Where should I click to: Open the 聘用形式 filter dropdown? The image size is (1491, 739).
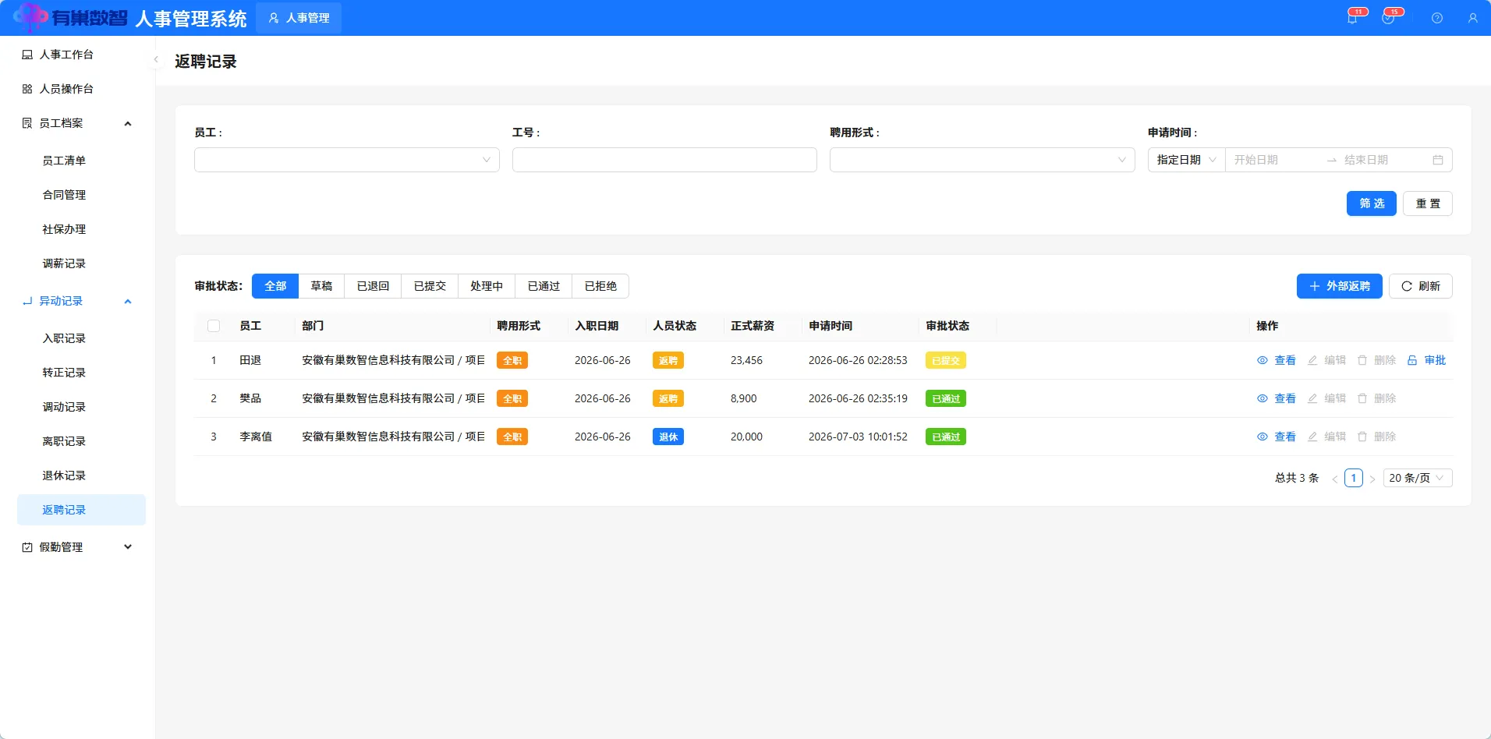(x=982, y=160)
